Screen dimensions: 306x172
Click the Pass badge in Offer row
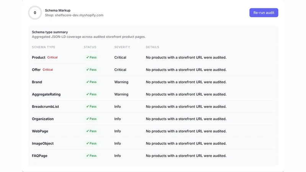click(91, 70)
